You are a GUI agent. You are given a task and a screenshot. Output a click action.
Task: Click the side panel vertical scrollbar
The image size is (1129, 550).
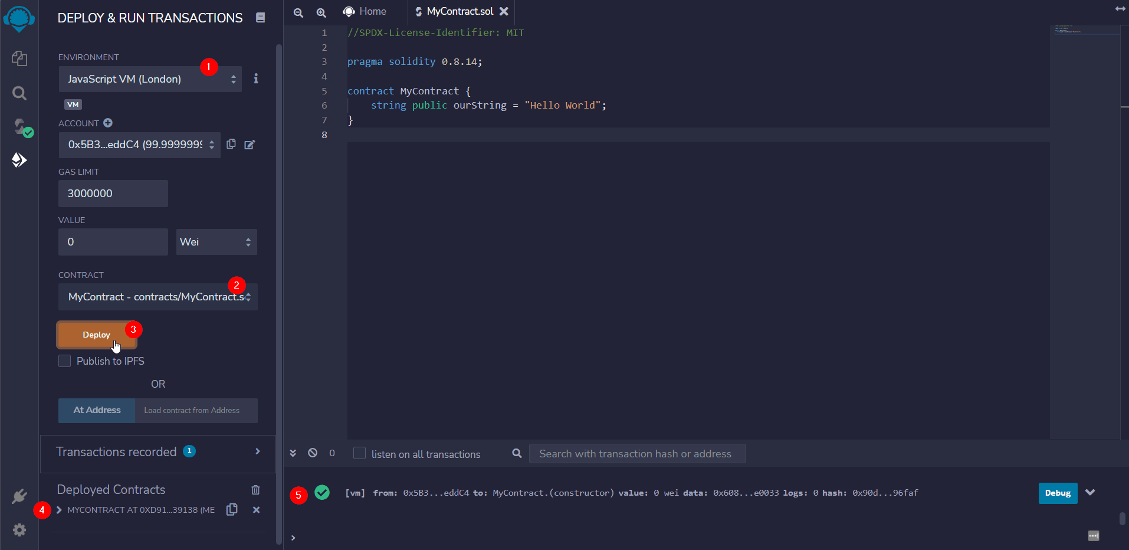[279, 295]
